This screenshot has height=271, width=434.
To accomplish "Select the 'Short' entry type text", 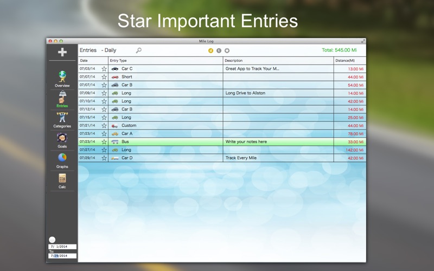I will pos(127,77).
